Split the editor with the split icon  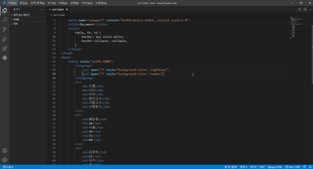tap(305, 9)
